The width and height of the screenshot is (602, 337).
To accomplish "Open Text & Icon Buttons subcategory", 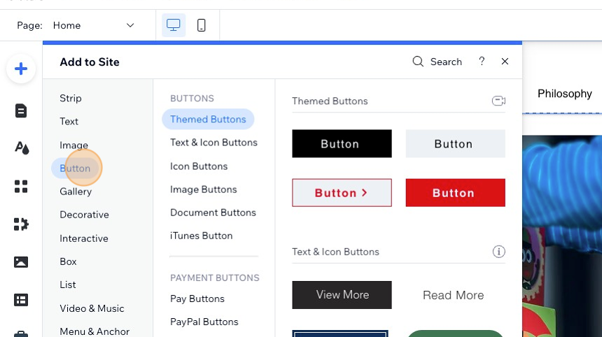I will tap(213, 143).
